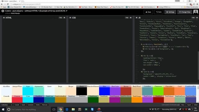Image resolution: width=199 pixels, height=112 pixels.
Task: Open Microsoft Edge from the taskbar
Action: point(67,109)
